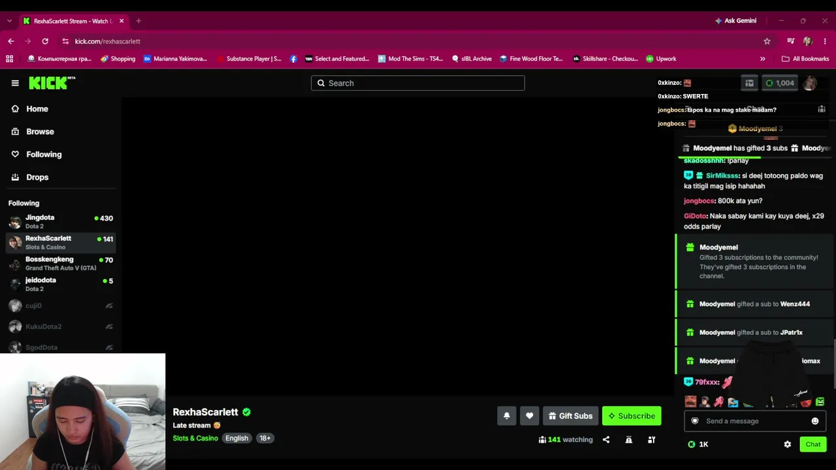Click the first emote in quick emote row
Viewport: 836px width, 470px height.
tap(690, 402)
